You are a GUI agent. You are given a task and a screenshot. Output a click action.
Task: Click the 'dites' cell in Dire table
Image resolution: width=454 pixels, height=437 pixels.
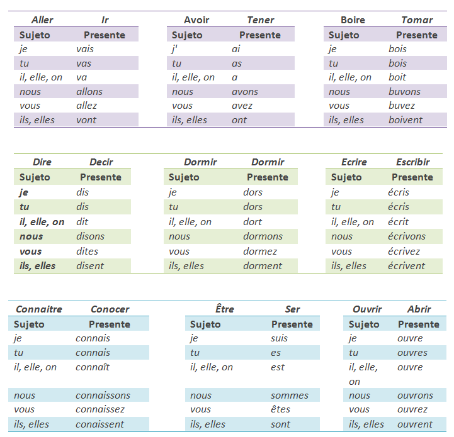pos(89,252)
